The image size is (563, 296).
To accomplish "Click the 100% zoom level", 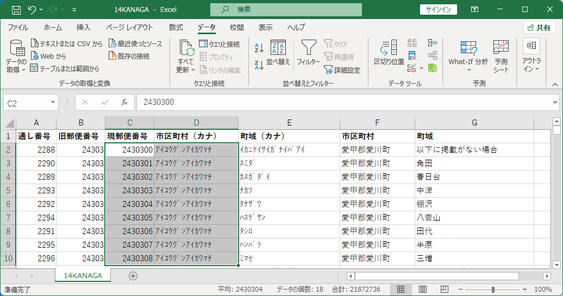I will (543, 289).
